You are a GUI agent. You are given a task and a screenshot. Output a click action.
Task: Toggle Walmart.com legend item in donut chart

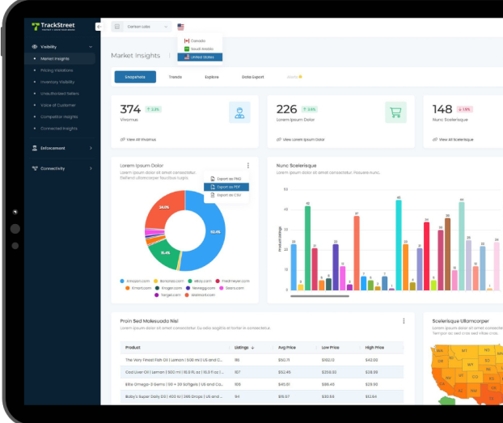pos(200,295)
